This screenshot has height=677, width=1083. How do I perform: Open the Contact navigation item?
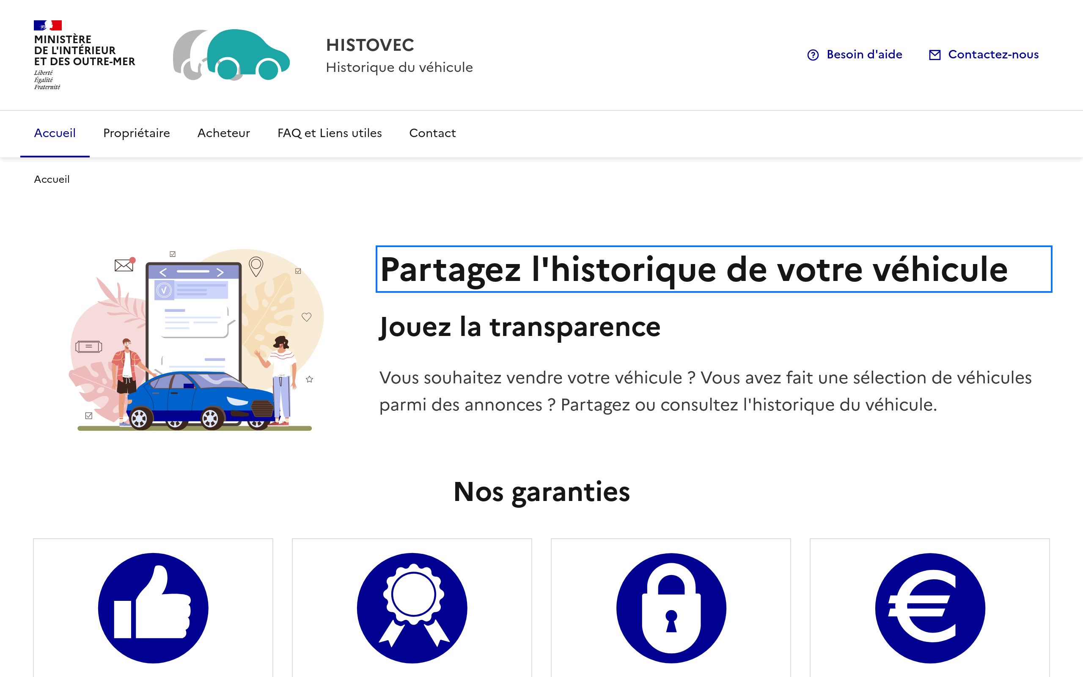click(432, 133)
